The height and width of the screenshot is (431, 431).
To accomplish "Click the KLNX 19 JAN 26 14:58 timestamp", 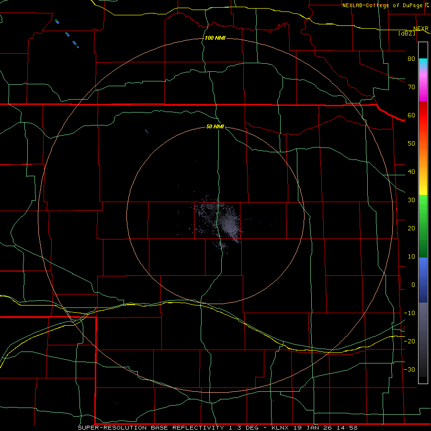I will pyautogui.click(x=315, y=428).
